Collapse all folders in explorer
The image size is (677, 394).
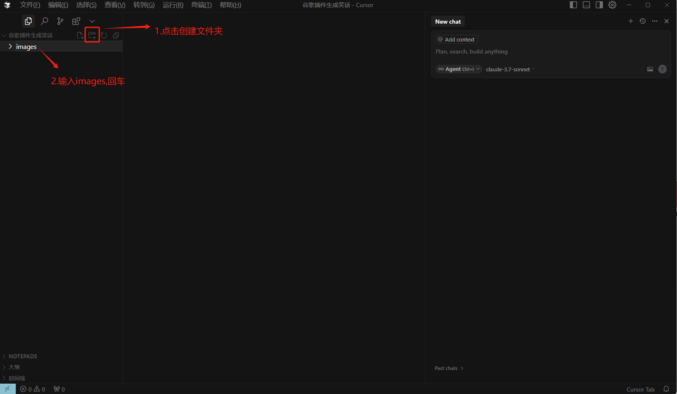116,36
